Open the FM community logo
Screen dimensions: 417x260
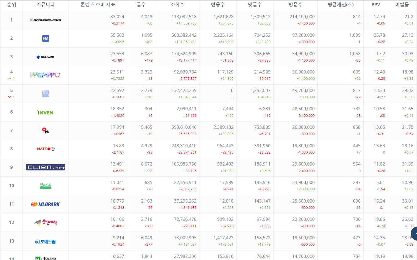tap(45, 38)
